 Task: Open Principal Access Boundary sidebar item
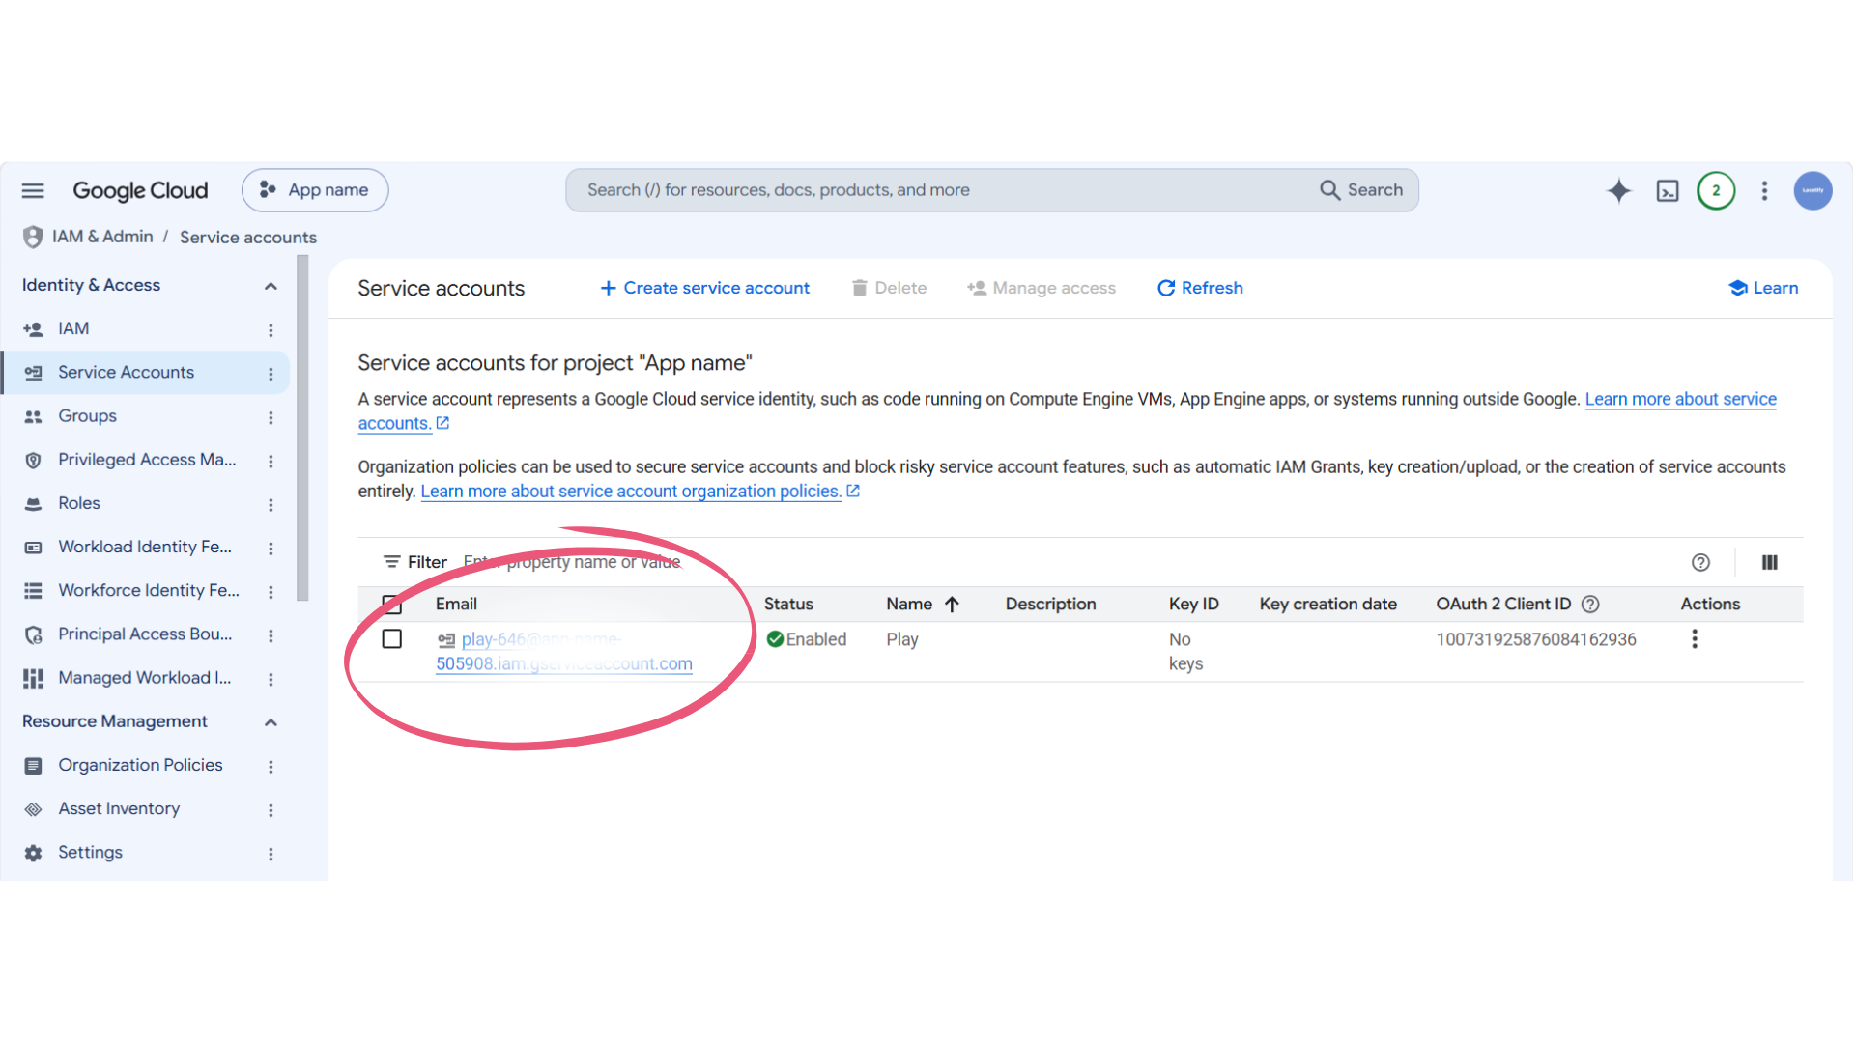pos(145,634)
